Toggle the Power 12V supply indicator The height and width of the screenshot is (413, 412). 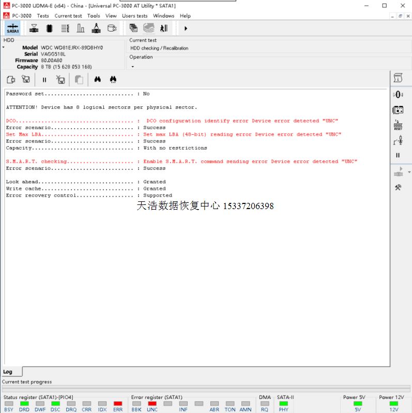(394, 404)
